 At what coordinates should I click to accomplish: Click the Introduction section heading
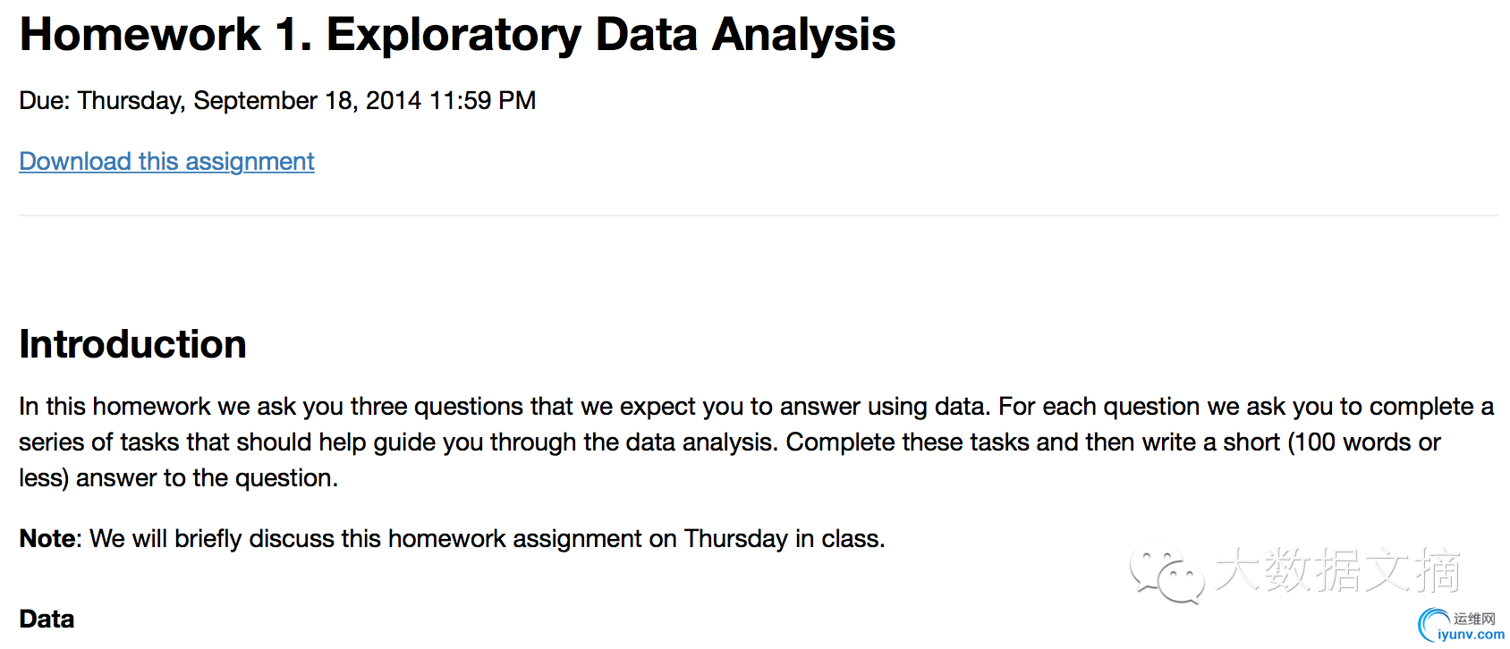(x=132, y=344)
